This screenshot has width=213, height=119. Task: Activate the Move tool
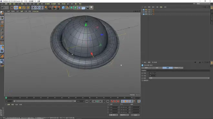click(x=16, y=8)
